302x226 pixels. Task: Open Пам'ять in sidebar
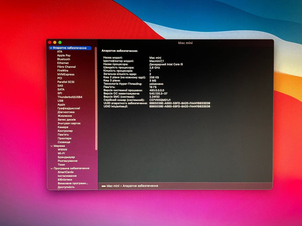(63, 135)
